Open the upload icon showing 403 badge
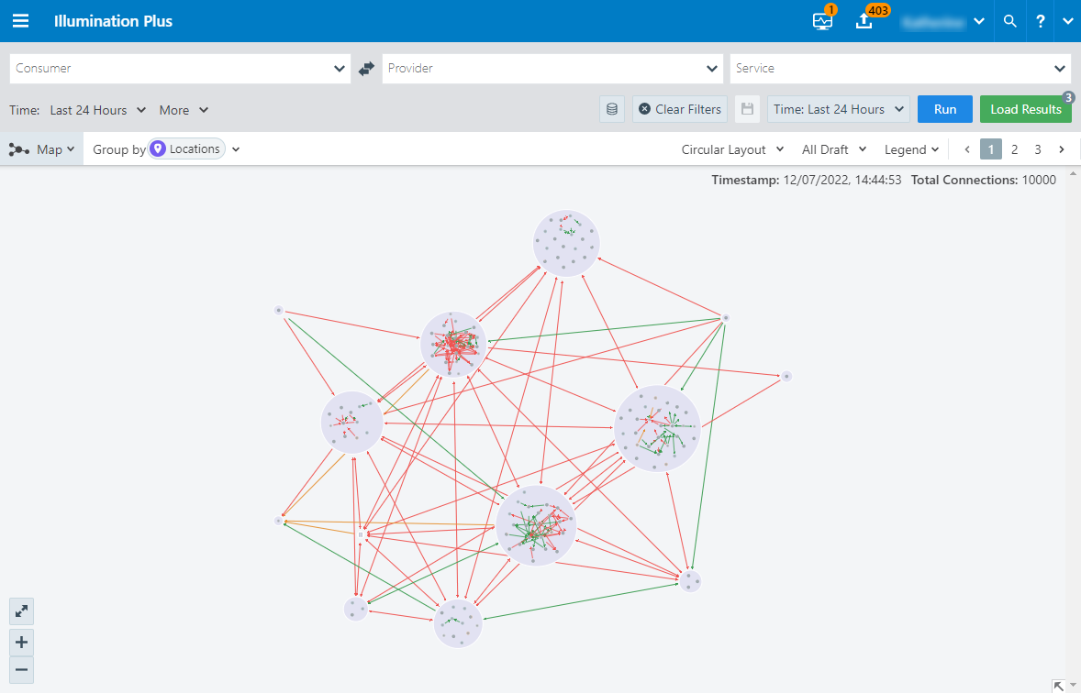The width and height of the screenshot is (1081, 693). [863, 20]
